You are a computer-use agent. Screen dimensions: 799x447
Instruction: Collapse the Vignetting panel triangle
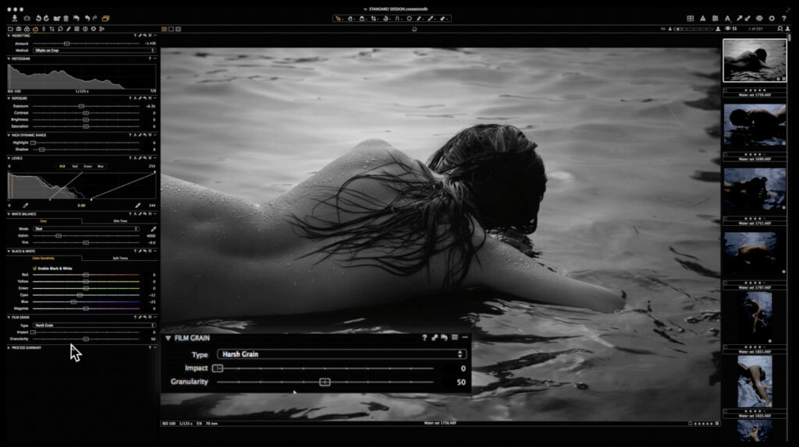pyautogui.click(x=9, y=36)
